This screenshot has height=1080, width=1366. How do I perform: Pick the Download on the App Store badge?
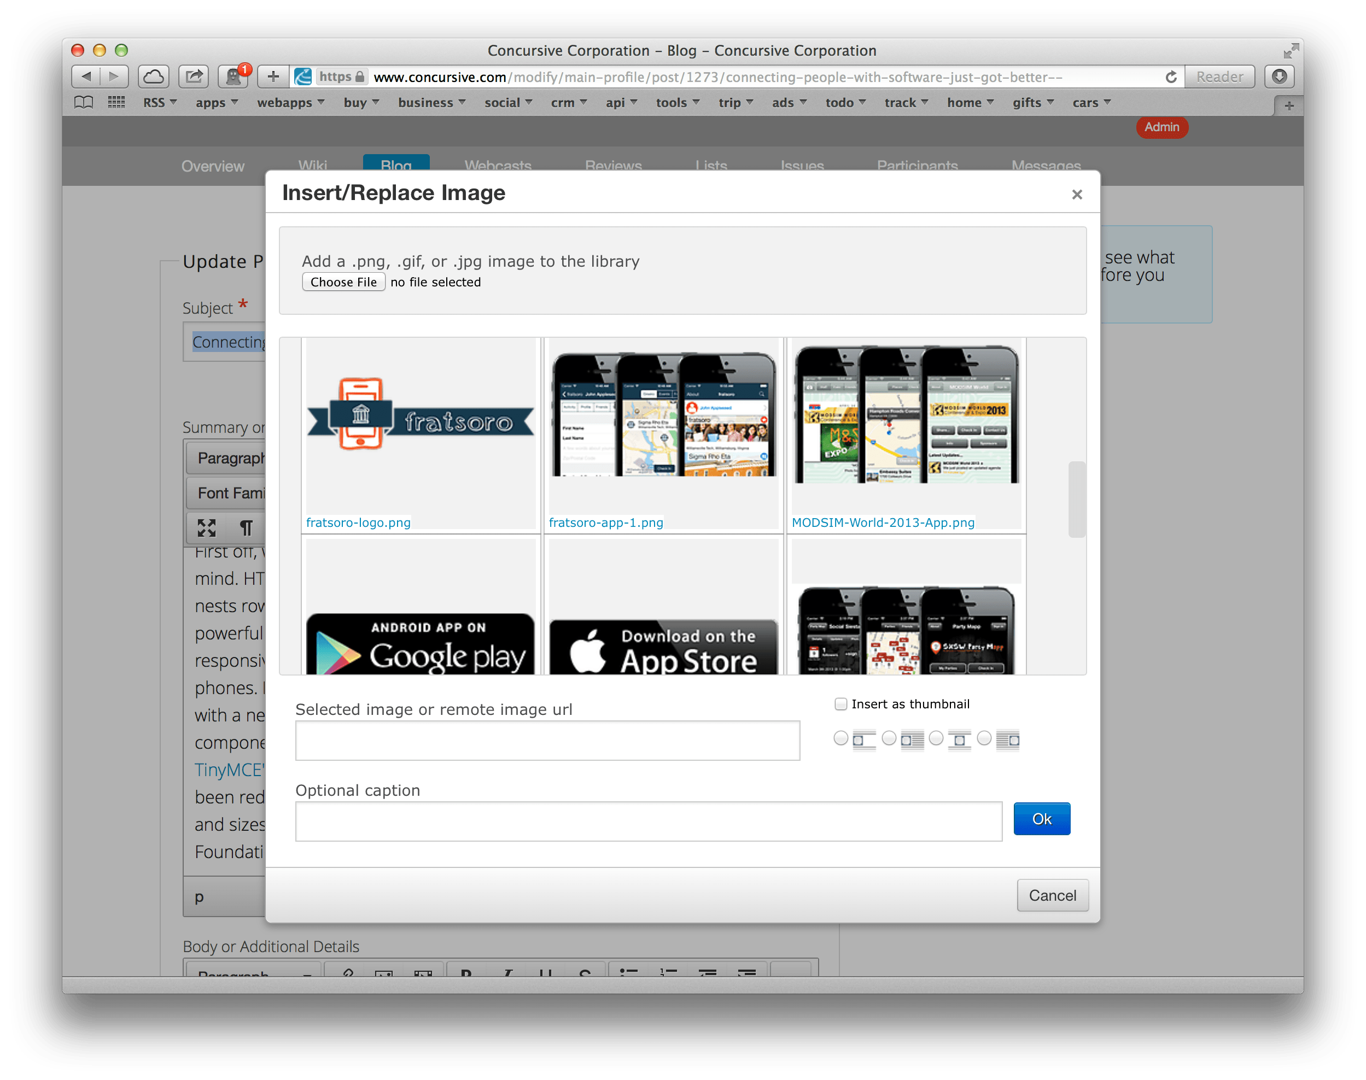coord(663,646)
